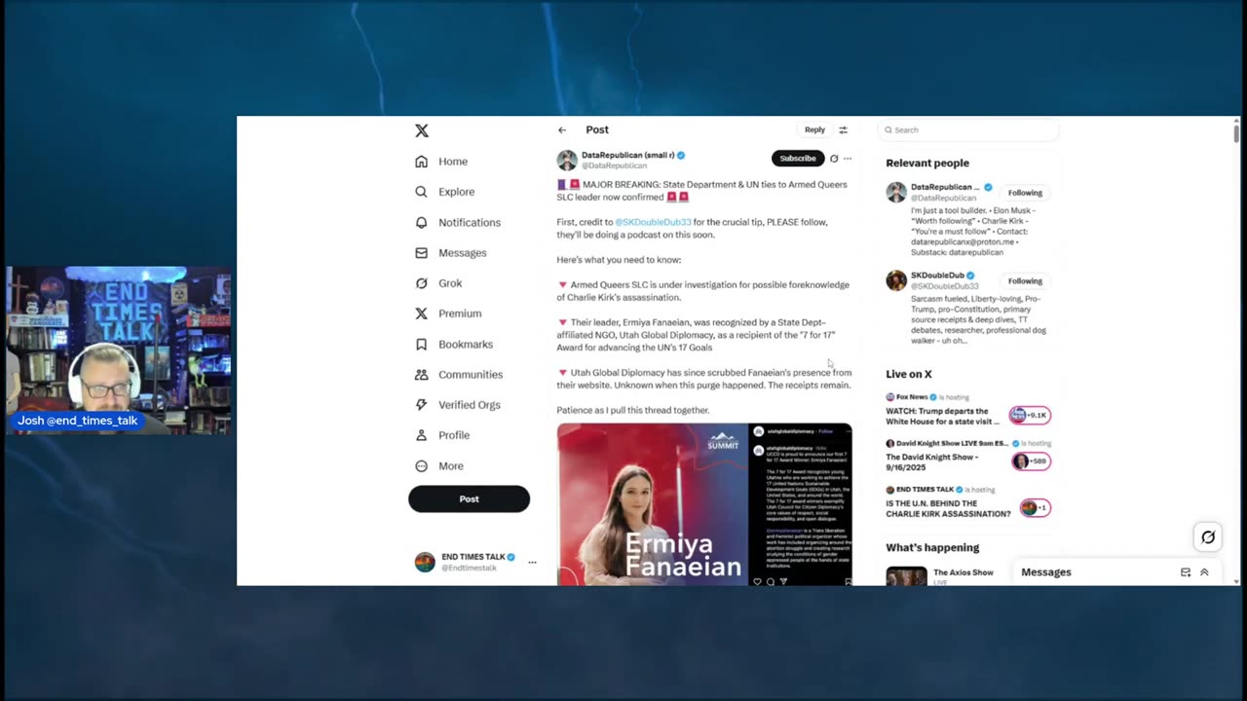
Task: Click the Premium X icon
Action: pyautogui.click(x=421, y=314)
